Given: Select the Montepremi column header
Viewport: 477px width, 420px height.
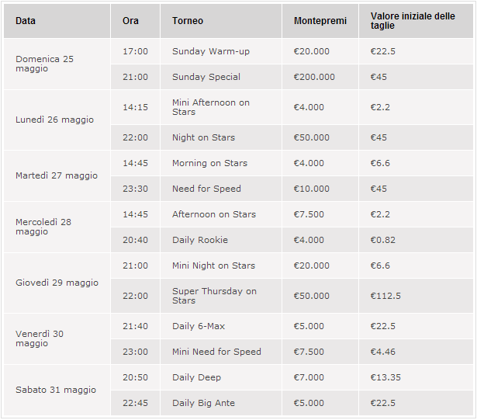Looking at the screenshot, I should 320,21.
